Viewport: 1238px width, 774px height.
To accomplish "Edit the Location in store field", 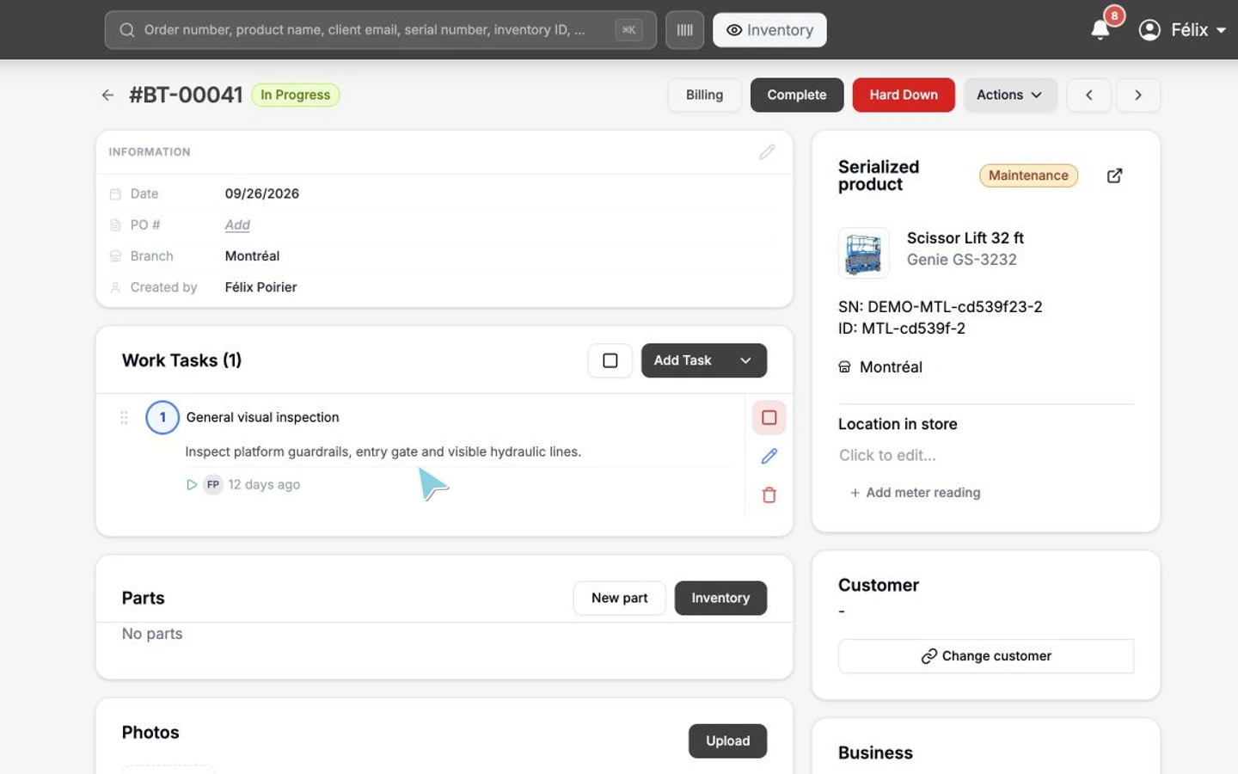I will tap(986, 456).
